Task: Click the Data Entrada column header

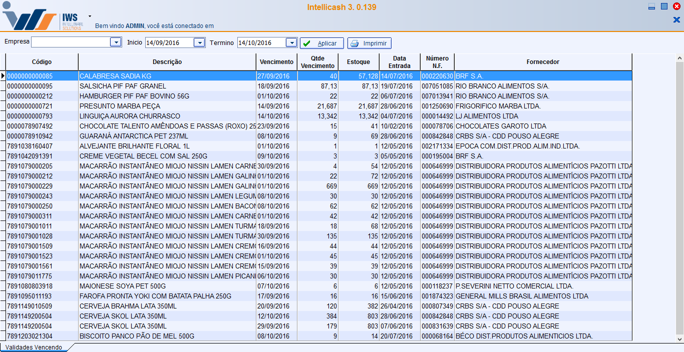Action: click(400, 62)
